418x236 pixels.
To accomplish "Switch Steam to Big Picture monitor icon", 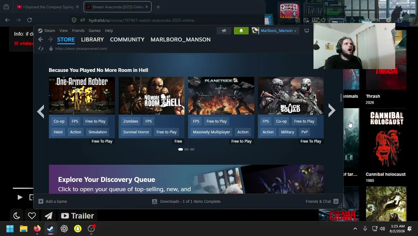I will [307, 30].
